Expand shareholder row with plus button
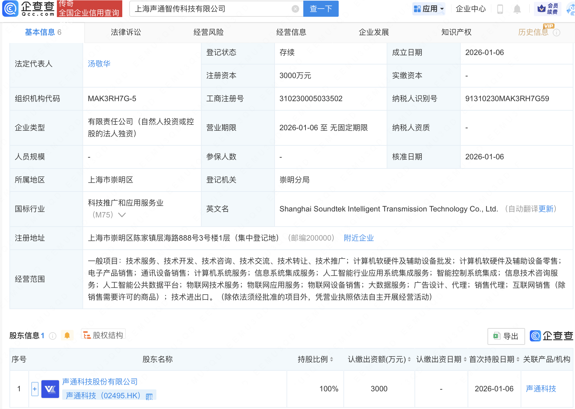The image size is (575, 409). [35, 389]
